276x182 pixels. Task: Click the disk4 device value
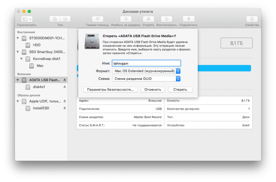click(x=246, y=125)
